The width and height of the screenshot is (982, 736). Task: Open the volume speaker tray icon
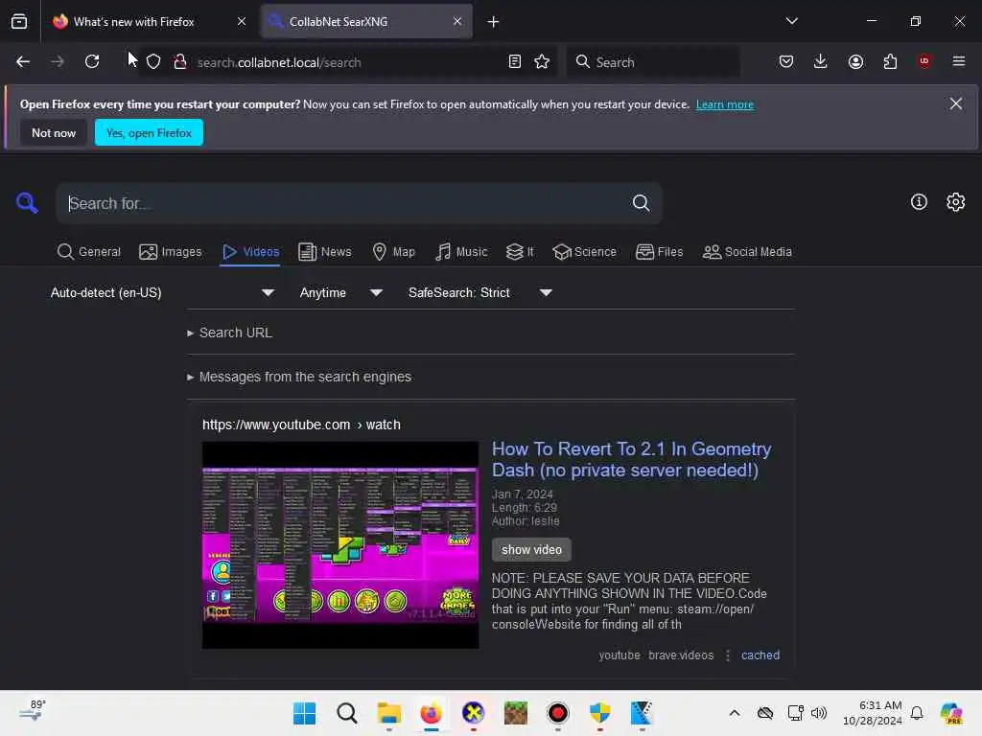click(x=819, y=713)
